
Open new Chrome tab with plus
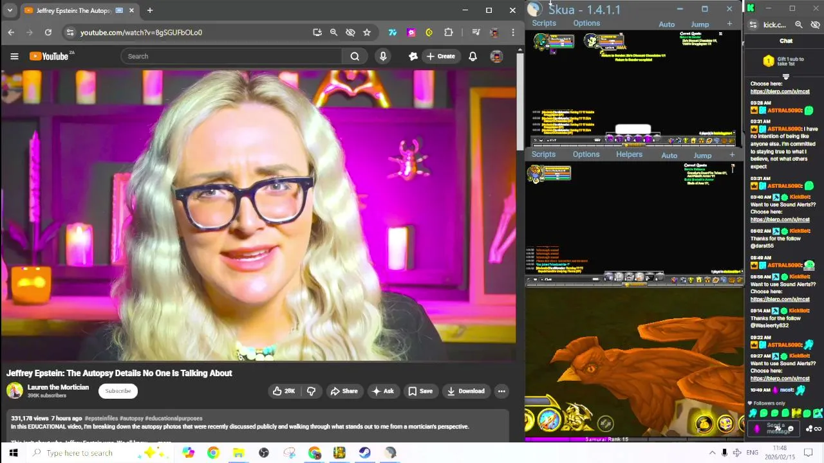[149, 10]
